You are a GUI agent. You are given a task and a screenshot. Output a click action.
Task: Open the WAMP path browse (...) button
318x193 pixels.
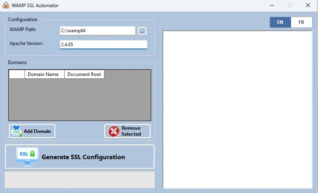(142, 31)
